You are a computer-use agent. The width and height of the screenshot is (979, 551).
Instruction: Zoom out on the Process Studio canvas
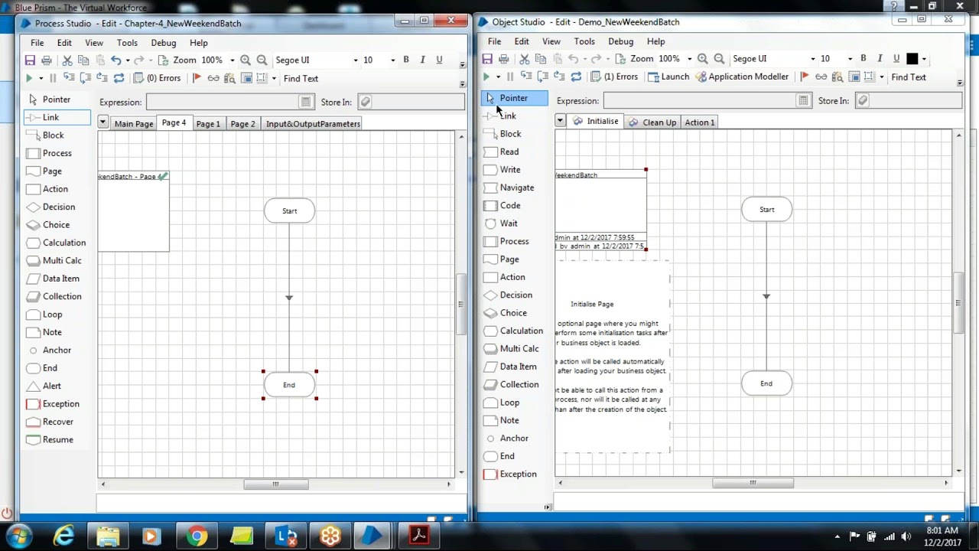[x=262, y=60]
